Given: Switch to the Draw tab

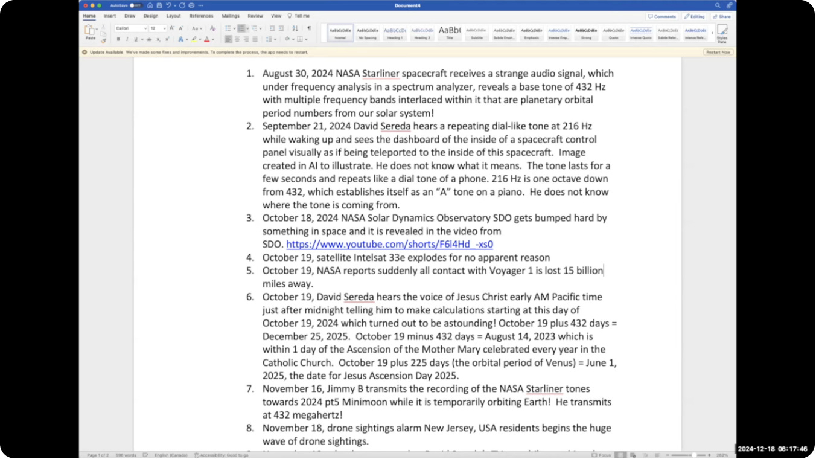Looking at the screenshot, I should [x=130, y=16].
